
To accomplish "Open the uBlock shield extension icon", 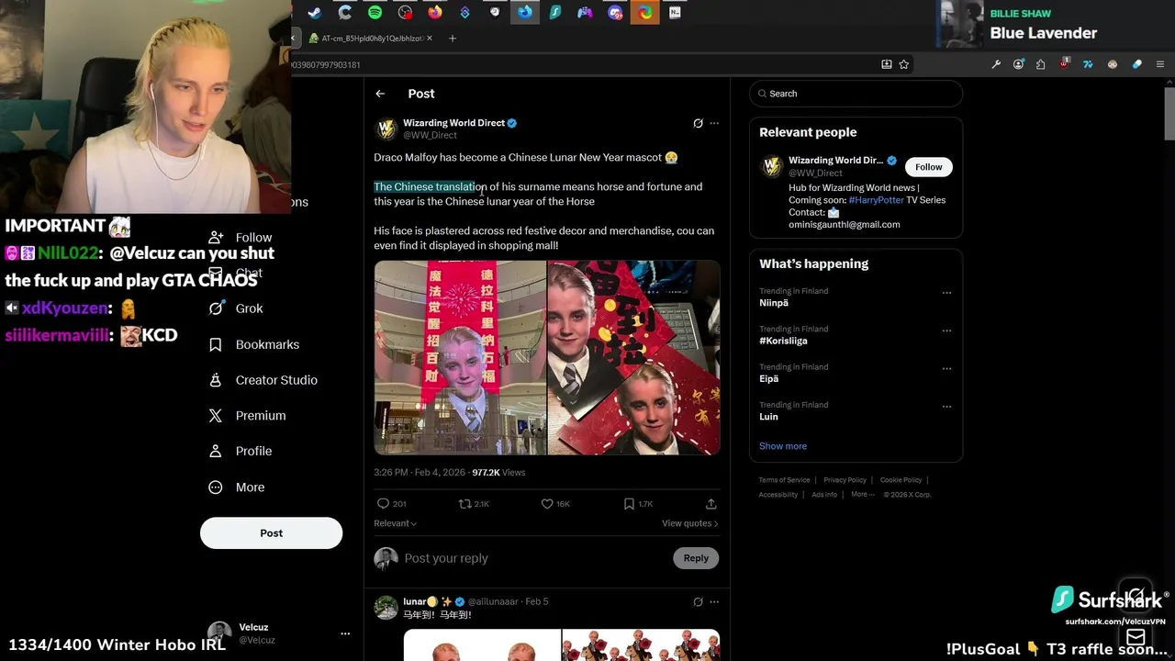I will click(1064, 64).
